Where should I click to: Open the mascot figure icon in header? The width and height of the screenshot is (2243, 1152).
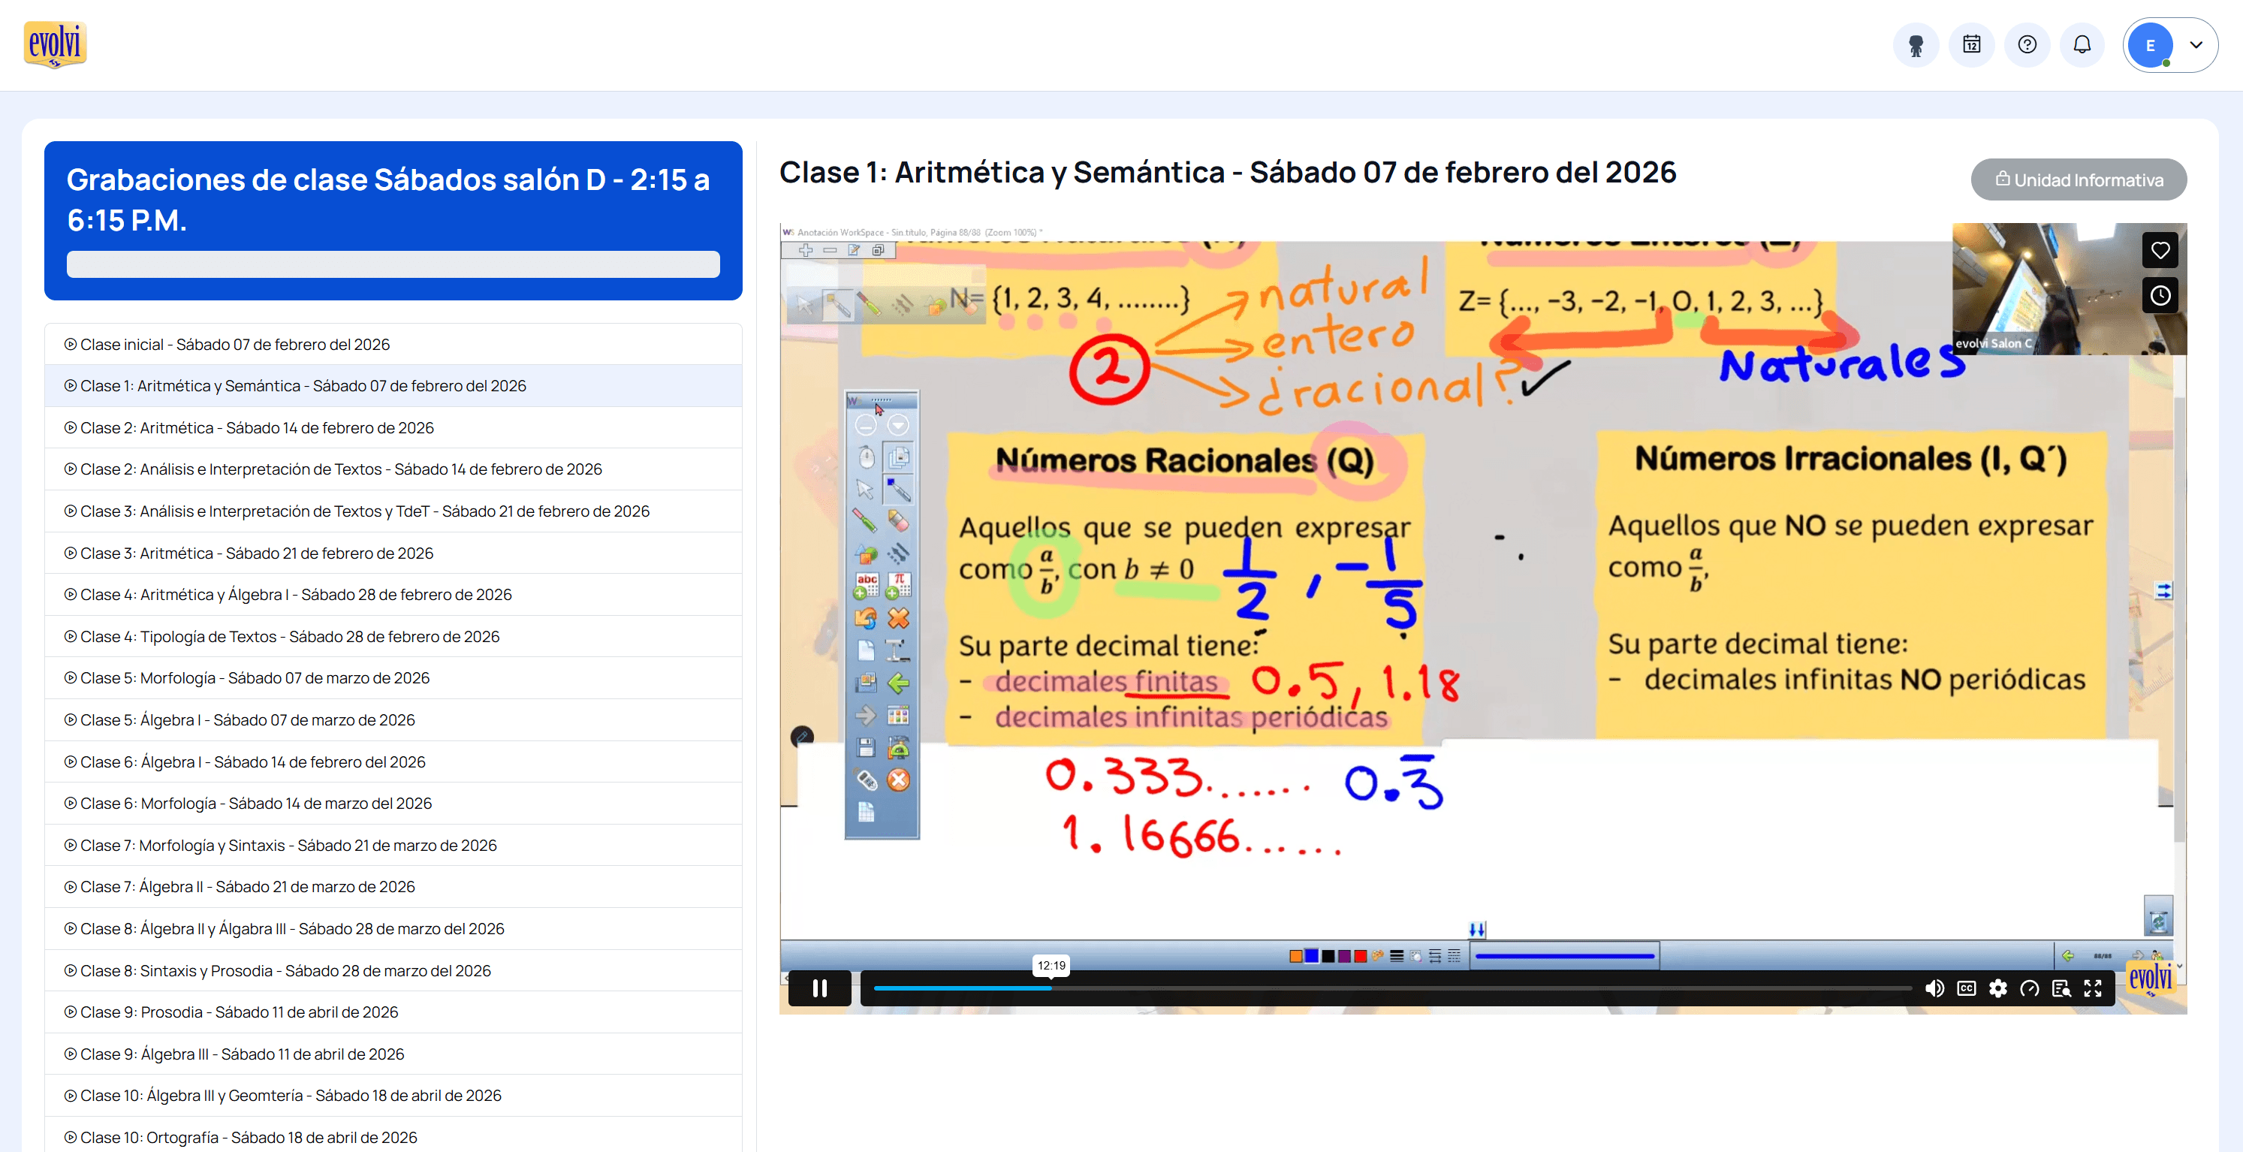1915,44
